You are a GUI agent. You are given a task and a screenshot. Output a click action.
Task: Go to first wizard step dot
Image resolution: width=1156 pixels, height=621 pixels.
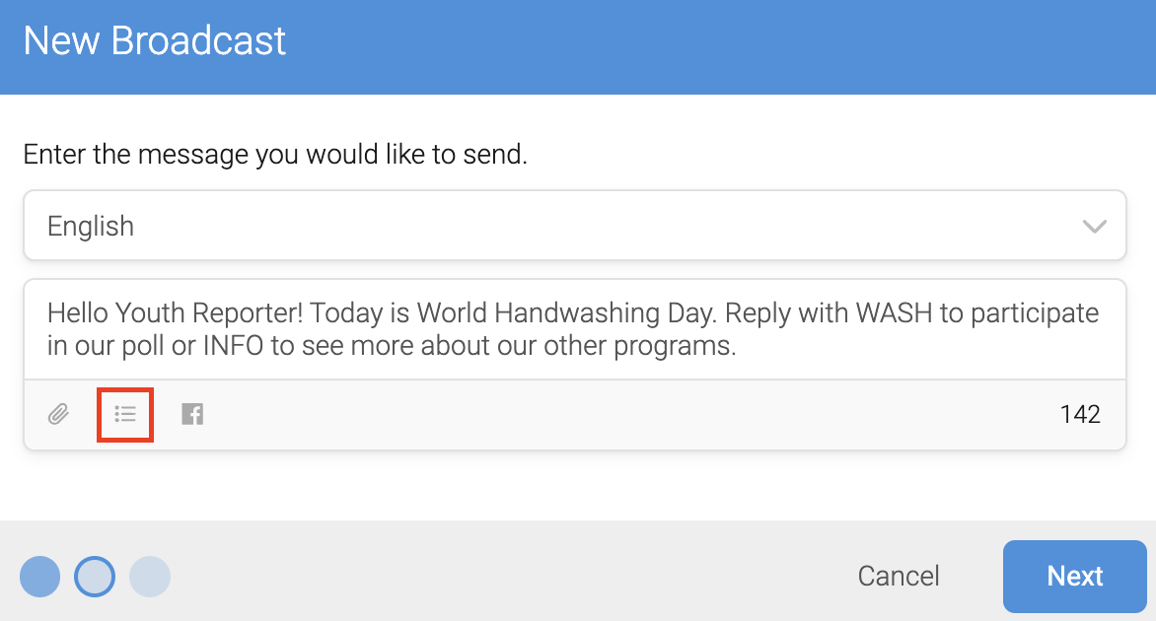tap(39, 576)
